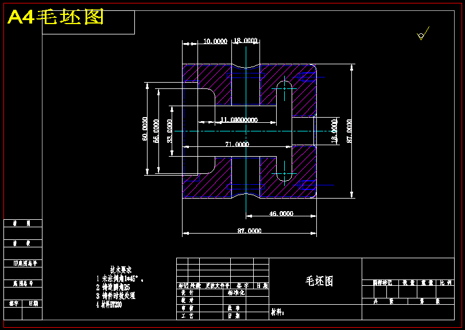Screen dimensions: 465x330
Task: Click the "重量" cell
Action: point(427,282)
